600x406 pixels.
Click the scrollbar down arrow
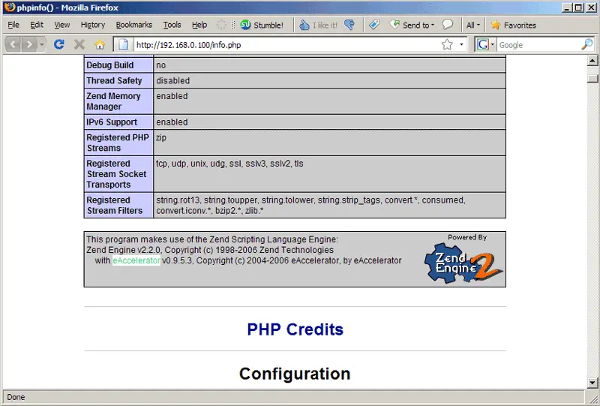pos(592,382)
